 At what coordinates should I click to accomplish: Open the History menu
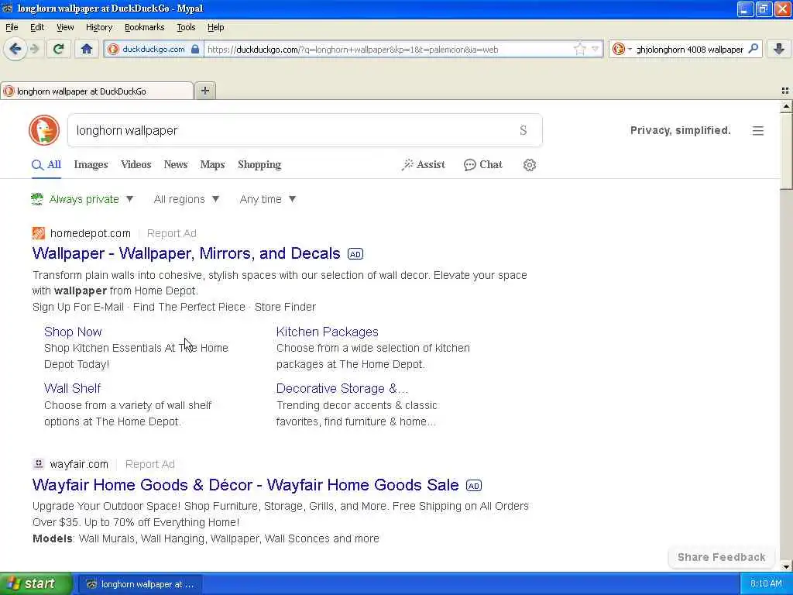[98, 27]
